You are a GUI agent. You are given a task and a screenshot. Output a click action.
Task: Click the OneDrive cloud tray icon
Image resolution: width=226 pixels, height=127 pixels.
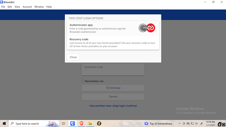(188, 123)
